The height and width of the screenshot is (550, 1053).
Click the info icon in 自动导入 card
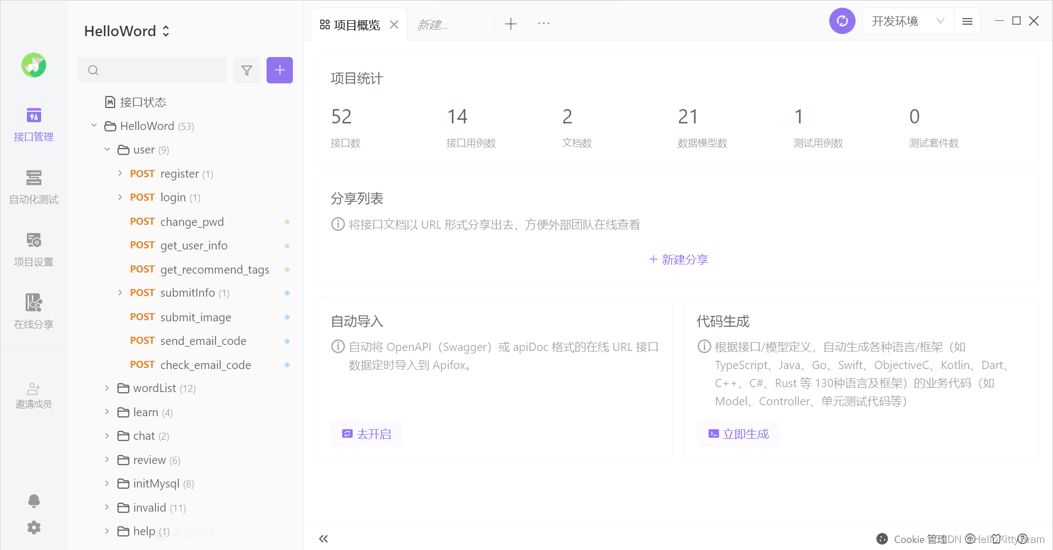[338, 347]
